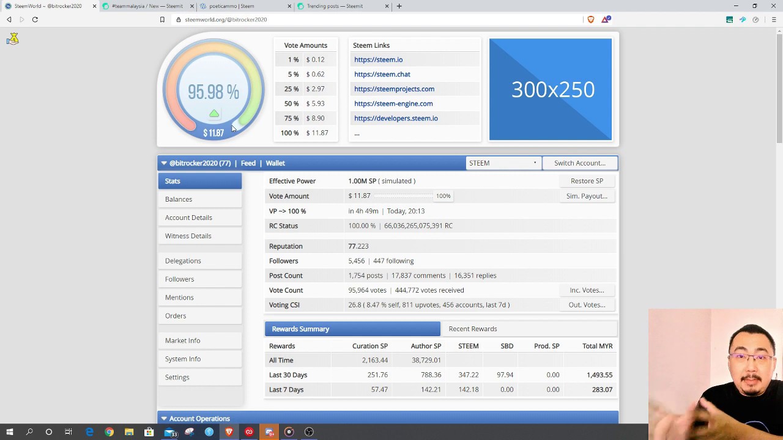Click the gray round extension icon
This screenshot has height=440, width=783.
point(756,20)
